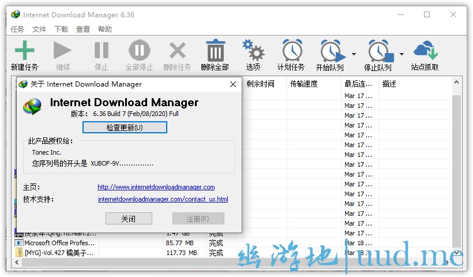Click the 删除全部 trash can icon
The width and height of the screenshot is (473, 277).
[x=215, y=51]
